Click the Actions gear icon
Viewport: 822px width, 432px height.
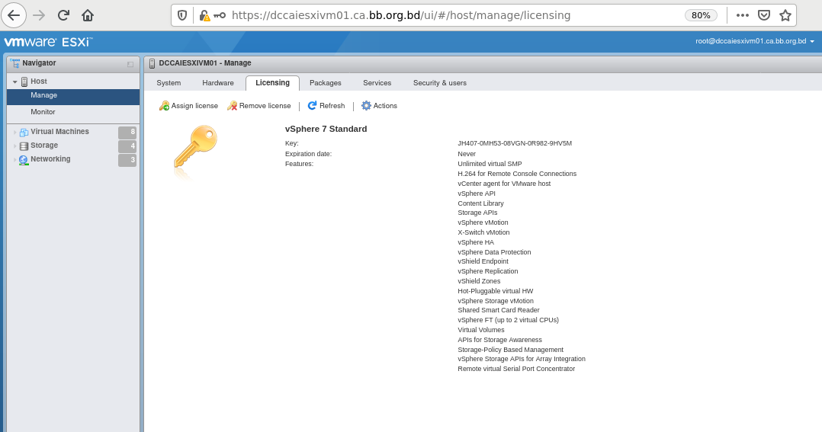pyautogui.click(x=367, y=106)
